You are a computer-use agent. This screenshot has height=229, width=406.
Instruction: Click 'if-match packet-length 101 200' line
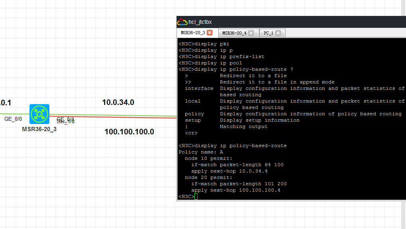point(239,184)
